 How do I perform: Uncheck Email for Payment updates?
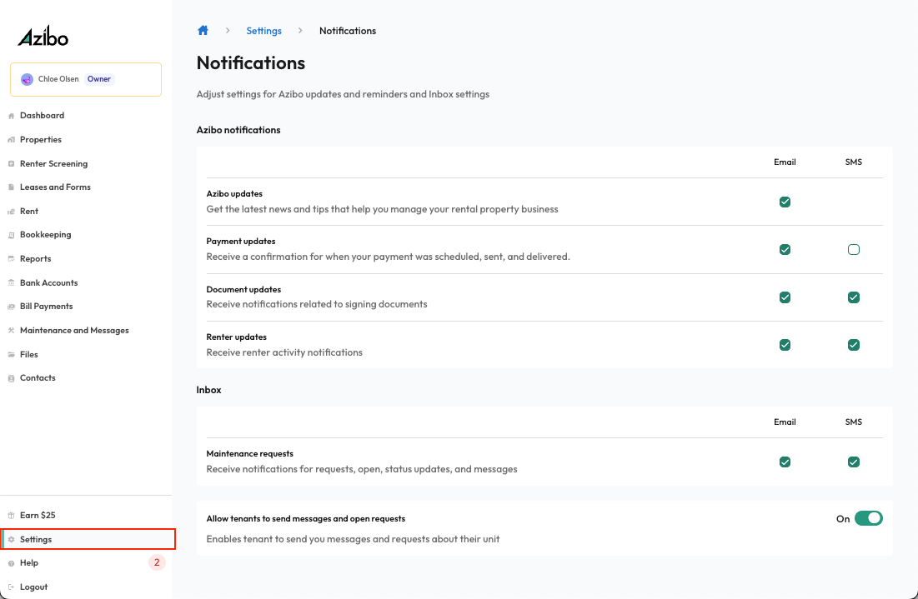pyautogui.click(x=785, y=250)
